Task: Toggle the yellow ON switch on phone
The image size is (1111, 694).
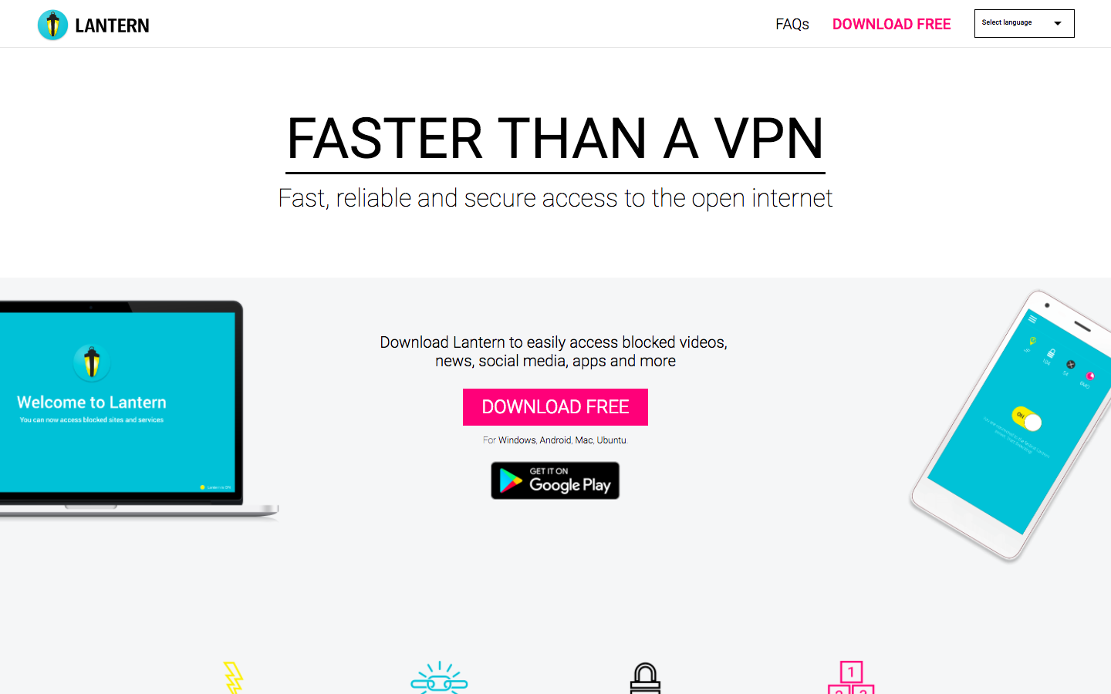Action: tap(1027, 419)
